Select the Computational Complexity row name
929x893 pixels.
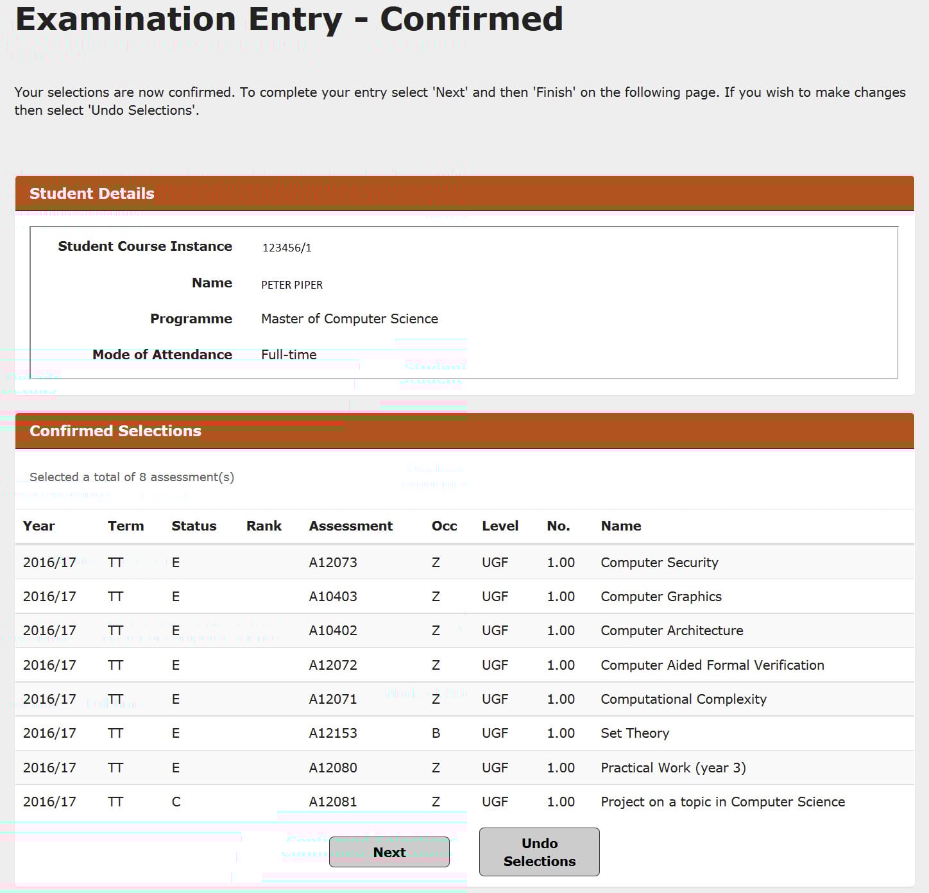pyautogui.click(x=683, y=699)
